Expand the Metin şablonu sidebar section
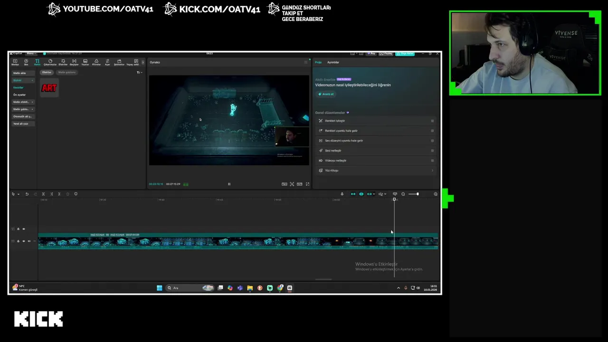This screenshot has width=608, height=342. tap(23, 109)
